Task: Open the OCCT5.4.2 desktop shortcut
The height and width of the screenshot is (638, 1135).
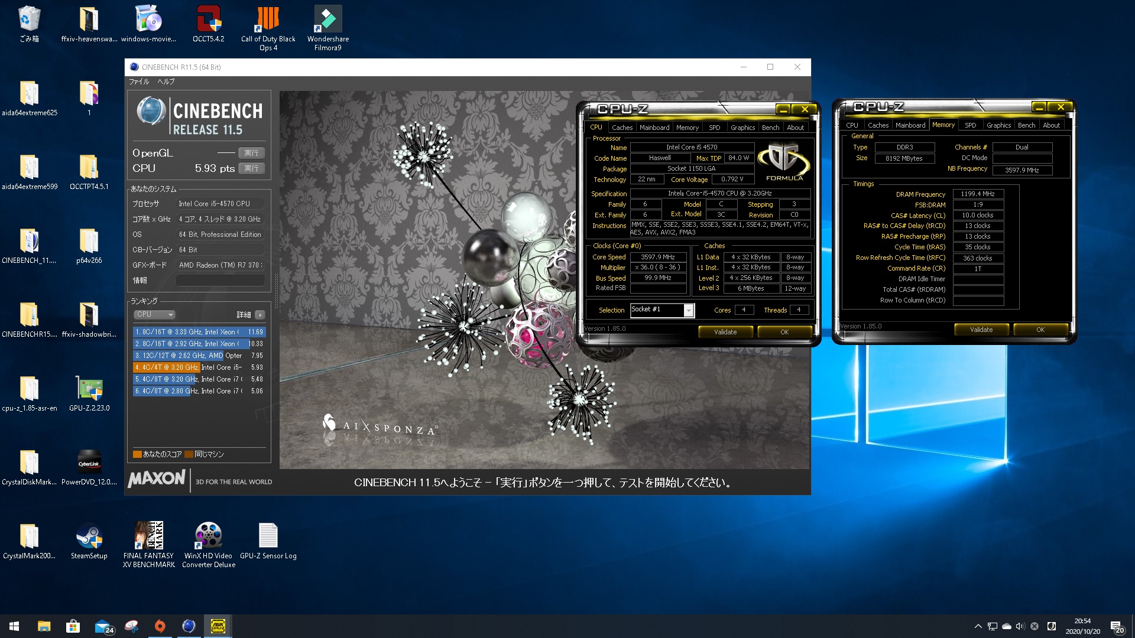Action: coord(208,24)
